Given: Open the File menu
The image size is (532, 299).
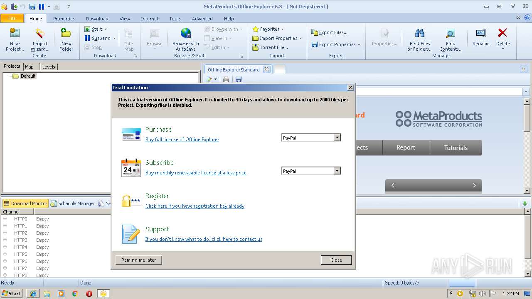Looking at the screenshot, I should point(12,18).
